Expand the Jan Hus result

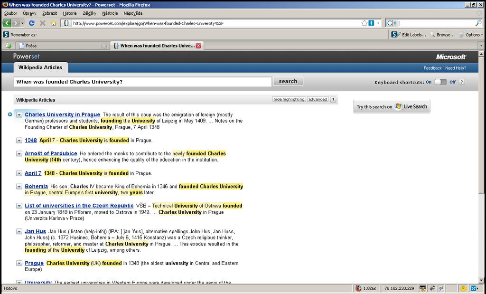19,231
